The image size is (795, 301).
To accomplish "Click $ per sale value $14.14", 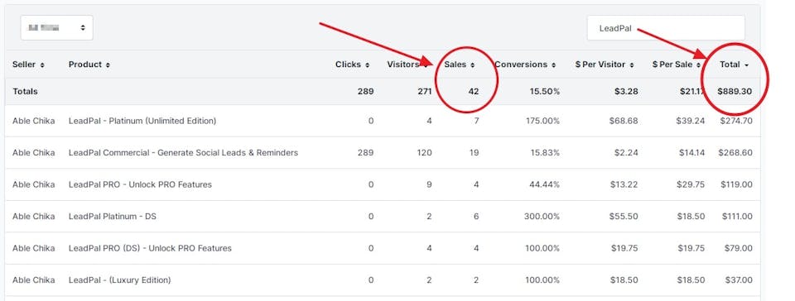I will pyautogui.click(x=691, y=152).
